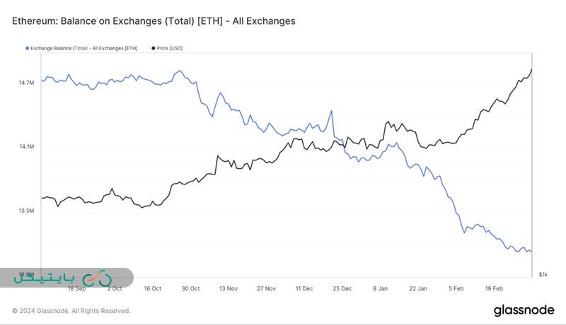Select the 25 Dec date tick

(342, 288)
